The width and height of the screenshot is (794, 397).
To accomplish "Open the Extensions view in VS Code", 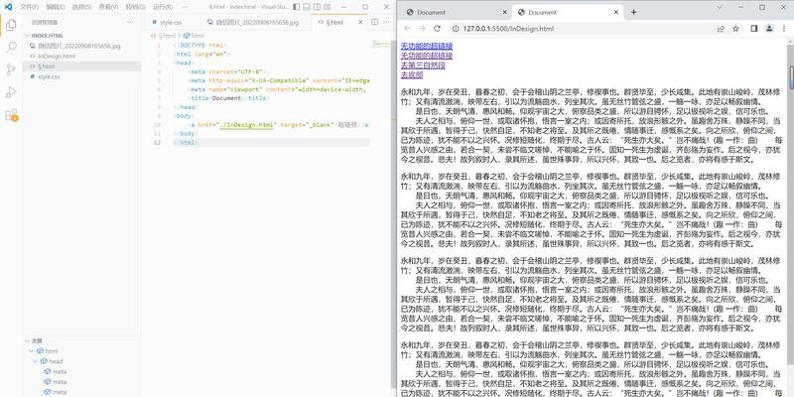I will (11, 115).
